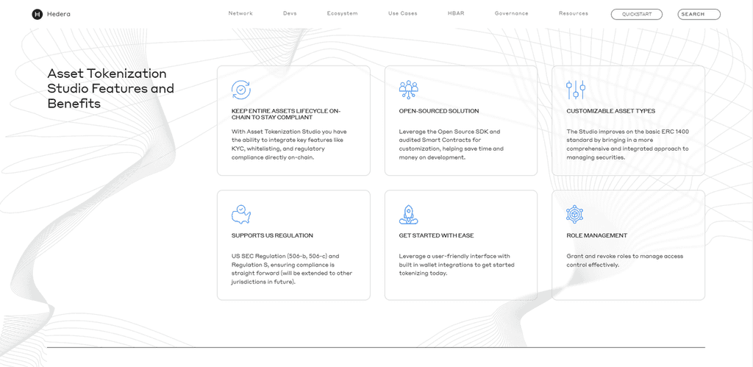
Task: Select the Supports US Regulation card title
Action: [272, 236]
